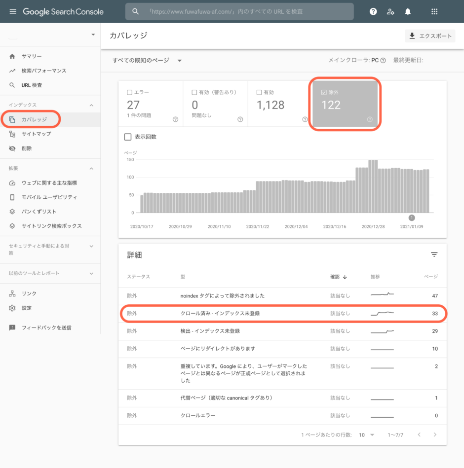
Task: Expand セキュリティと手動による対策 section
Action: click(x=91, y=246)
